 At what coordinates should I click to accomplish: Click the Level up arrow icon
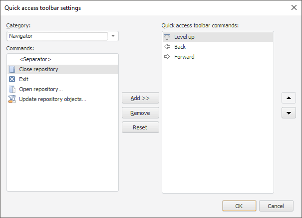point(167,37)
